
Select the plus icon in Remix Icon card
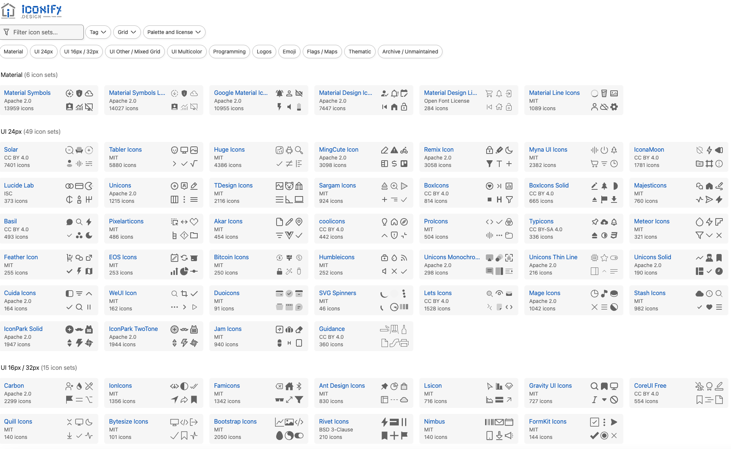pyautogui.click(x=509, y=164)
